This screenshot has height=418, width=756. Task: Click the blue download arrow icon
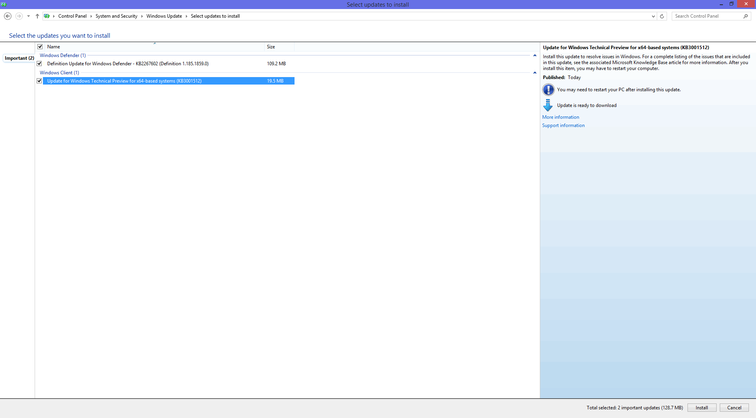(x=548, y=105)
